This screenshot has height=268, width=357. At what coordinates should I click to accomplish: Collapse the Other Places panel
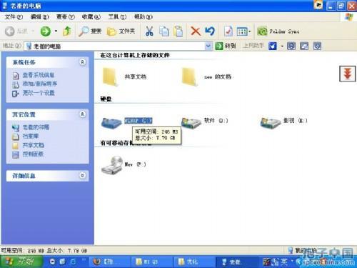coord(82,114)
